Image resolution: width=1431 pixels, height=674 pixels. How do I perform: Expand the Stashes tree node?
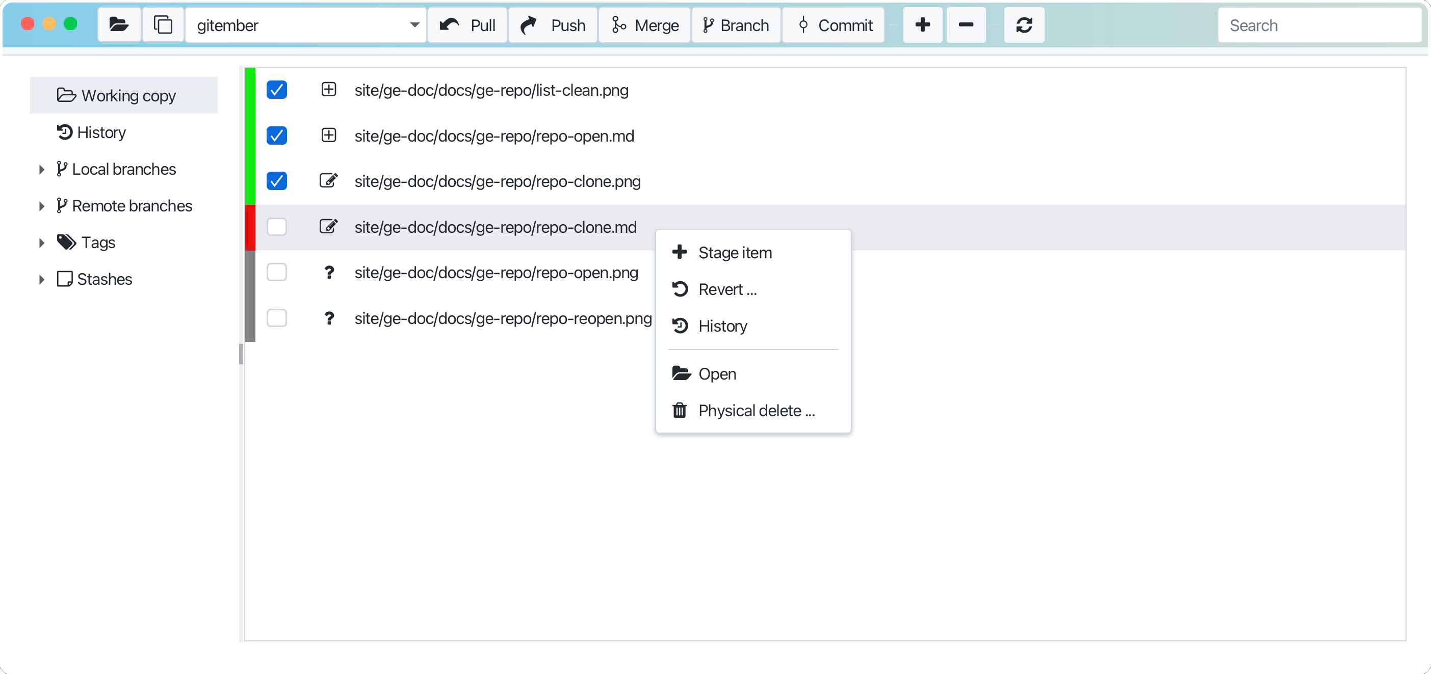coord(42,279)
